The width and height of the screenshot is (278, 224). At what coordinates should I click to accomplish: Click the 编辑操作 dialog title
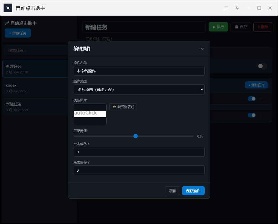tap(82, 48)
